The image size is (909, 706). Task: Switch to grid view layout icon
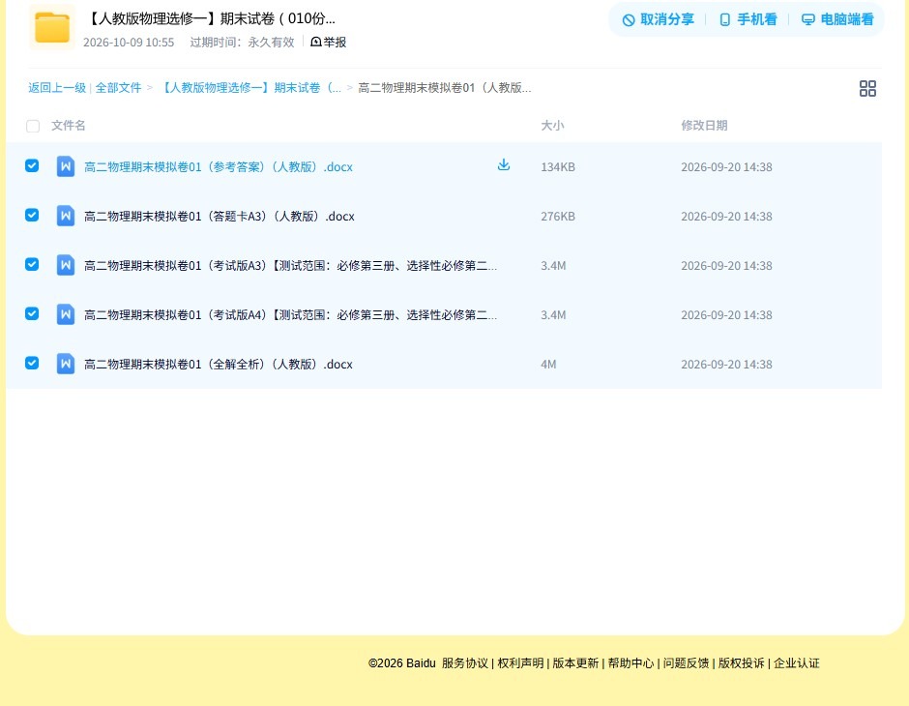click(867, 88)
